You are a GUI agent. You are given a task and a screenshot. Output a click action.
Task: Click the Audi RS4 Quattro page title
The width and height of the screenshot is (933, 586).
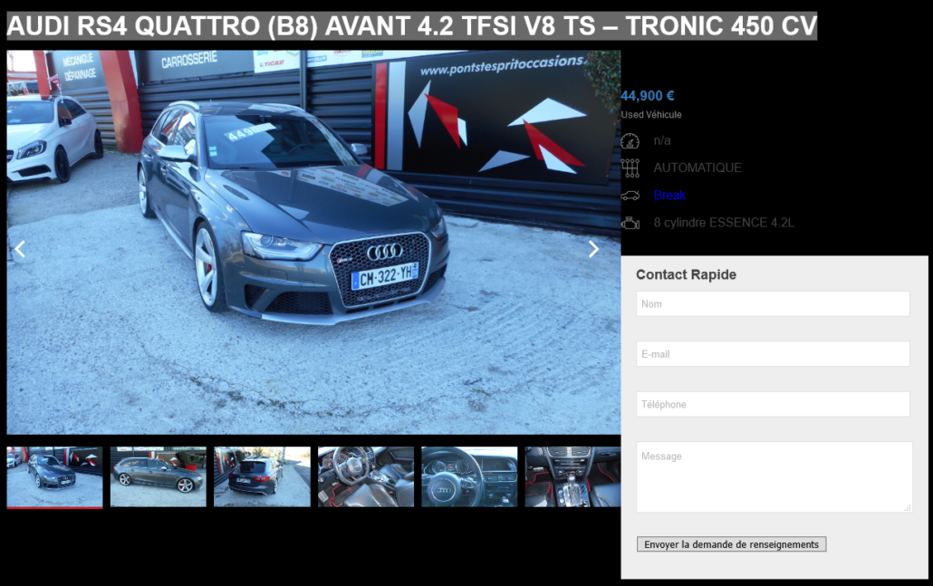pos(412,26)
